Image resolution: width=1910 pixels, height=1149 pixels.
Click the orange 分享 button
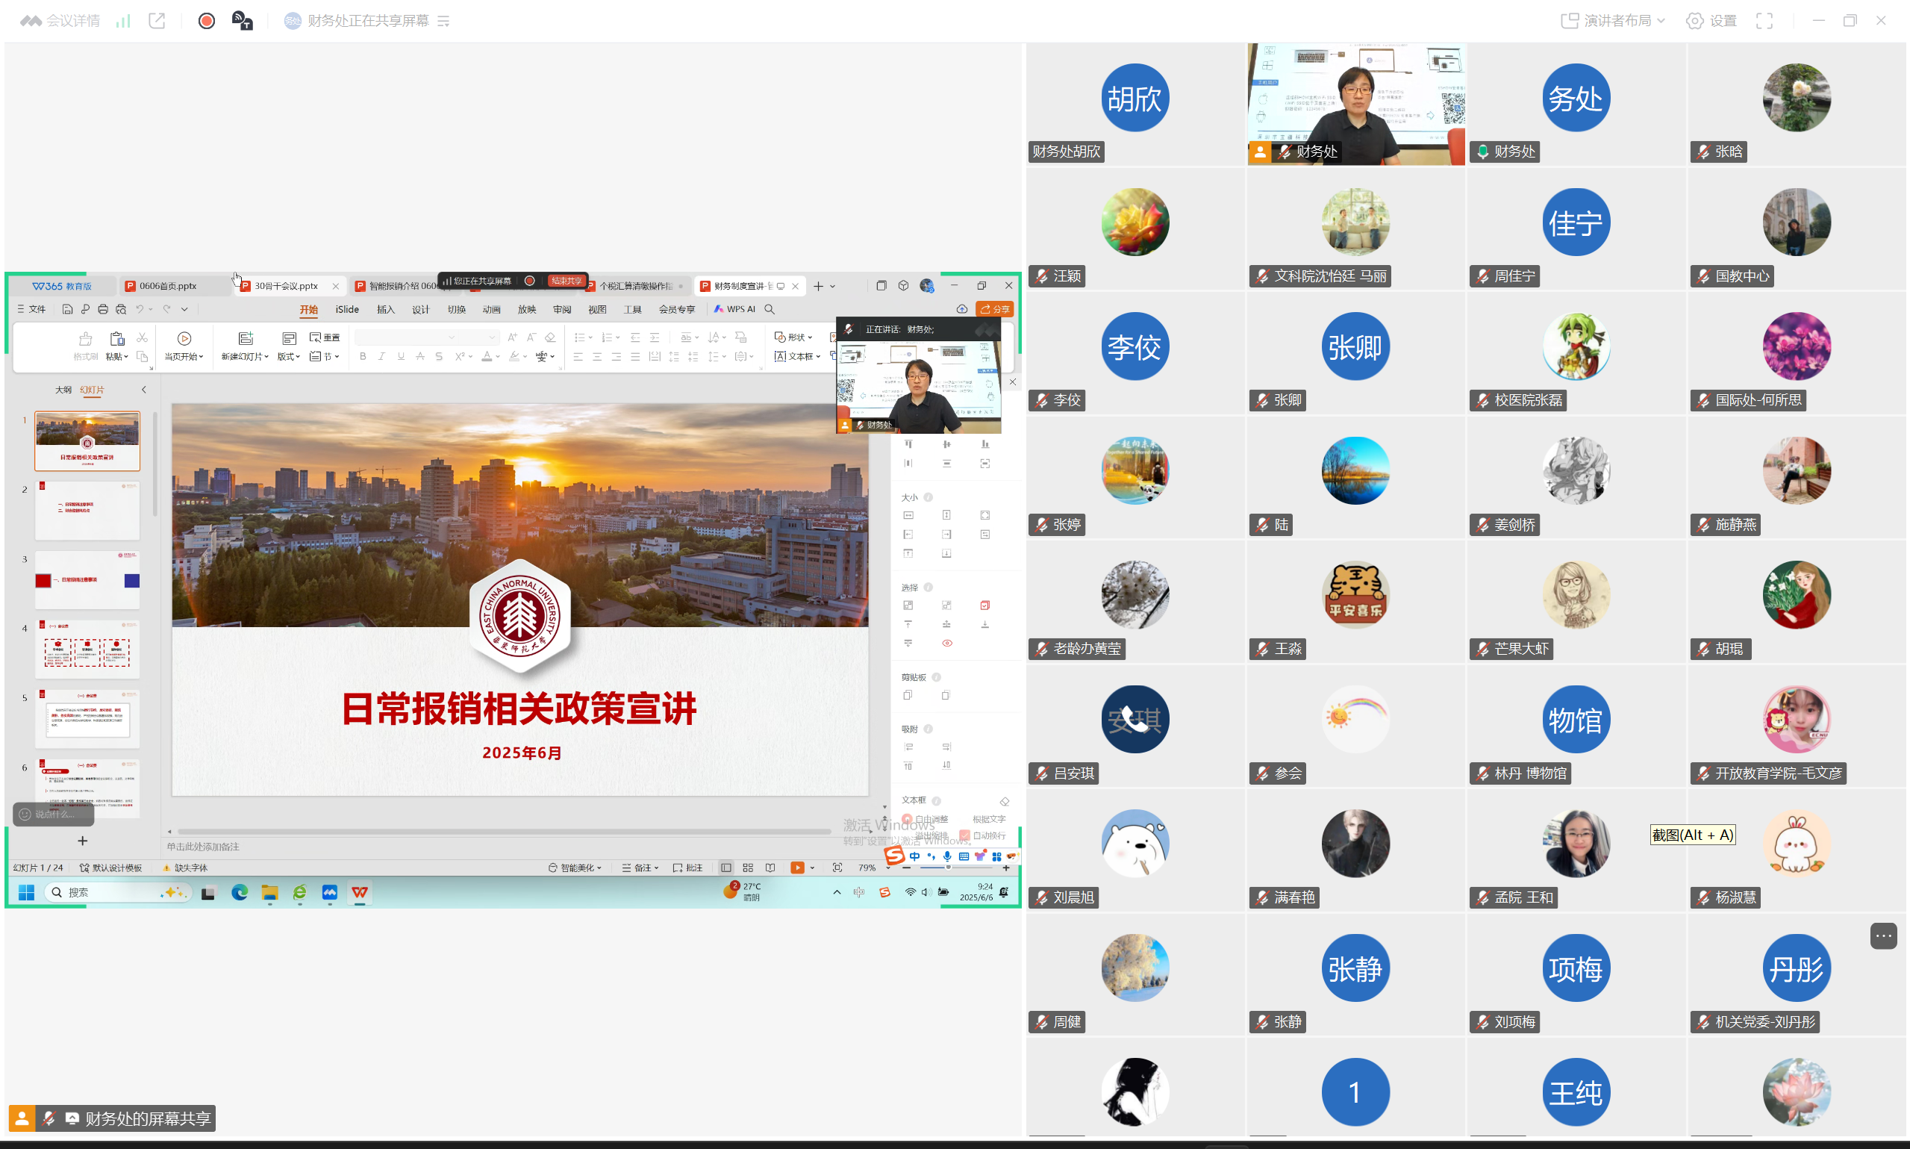coord(994,309)
